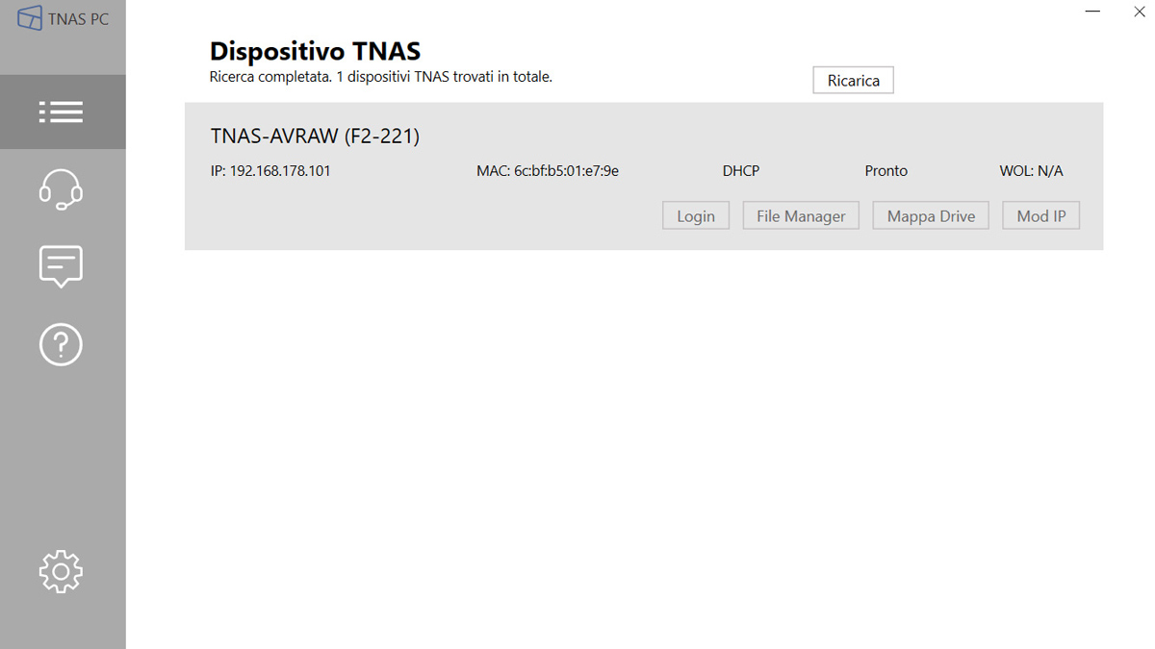The width and height of the screenshot is (1155, 649).
Task: Open the device list sidebar view
Action: pyautogui.click(x=62, y=112)
